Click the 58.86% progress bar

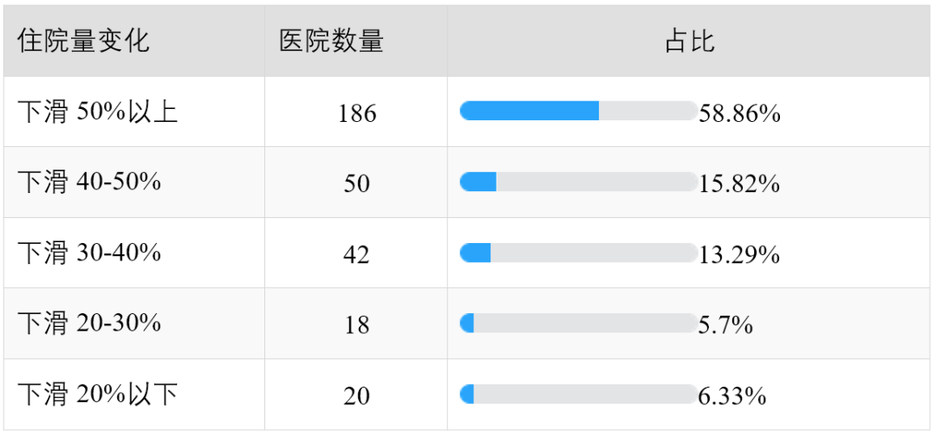[x=578, y=111]
